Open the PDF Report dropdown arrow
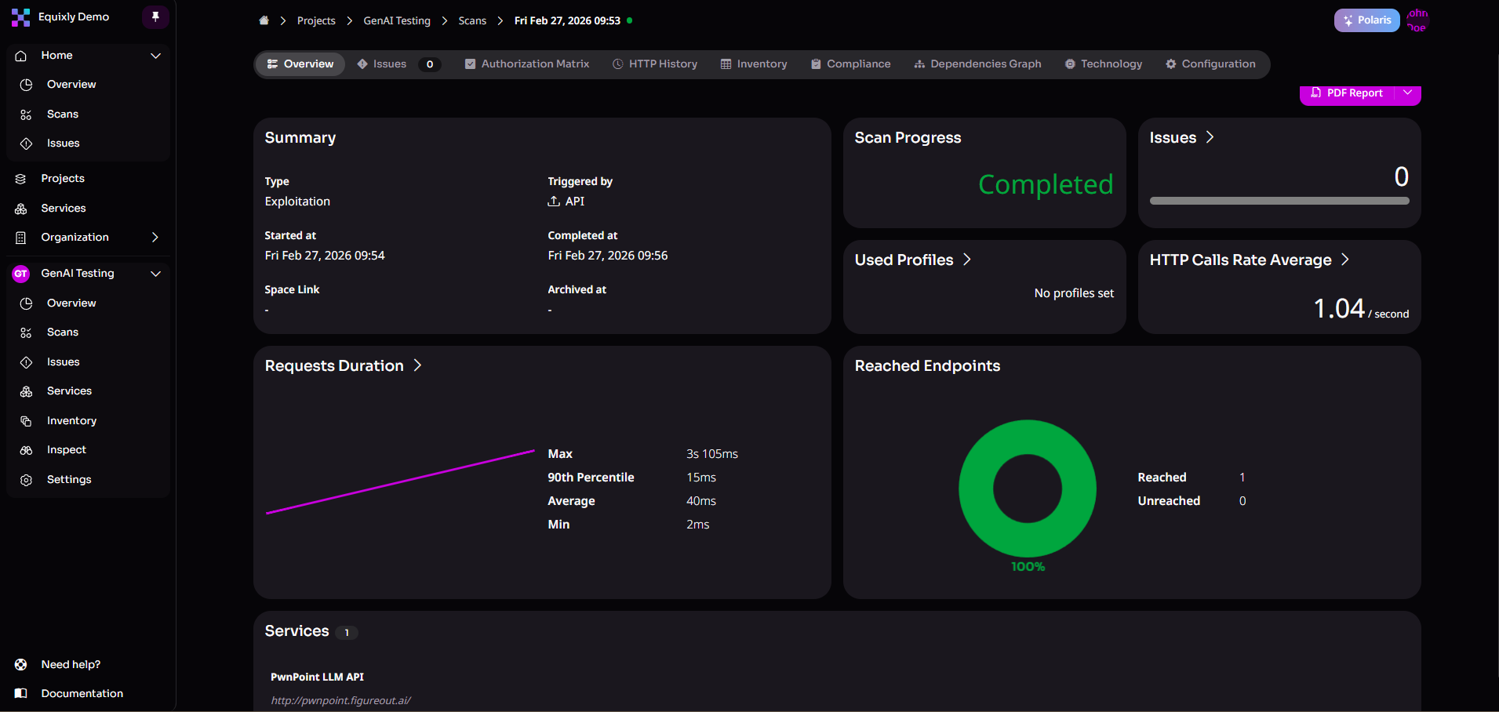 (1408, 93)
